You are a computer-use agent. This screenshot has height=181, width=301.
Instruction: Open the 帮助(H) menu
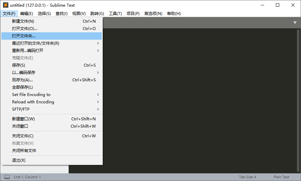pyautogui.click(x=174, y=14)
